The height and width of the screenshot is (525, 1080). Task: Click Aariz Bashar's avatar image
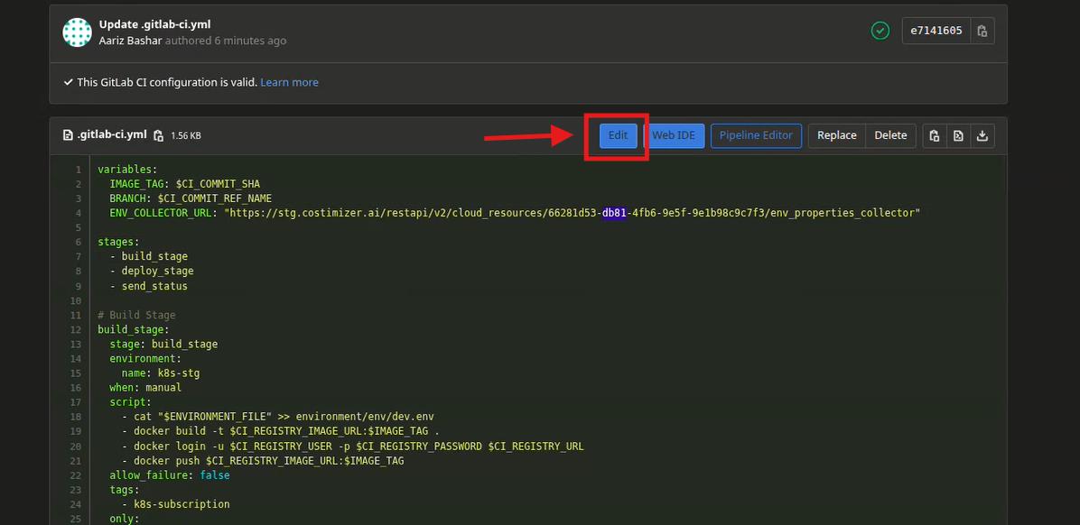[77, 32]
